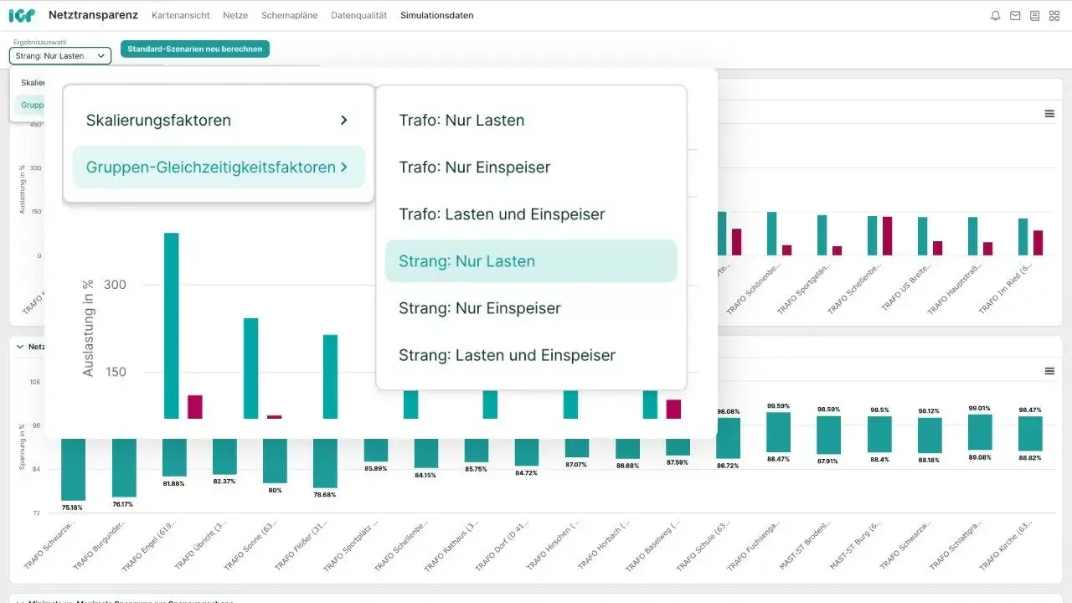Click the 82.37% voltage value
Screen dimensions: 1072x603
tap(224, 482)
